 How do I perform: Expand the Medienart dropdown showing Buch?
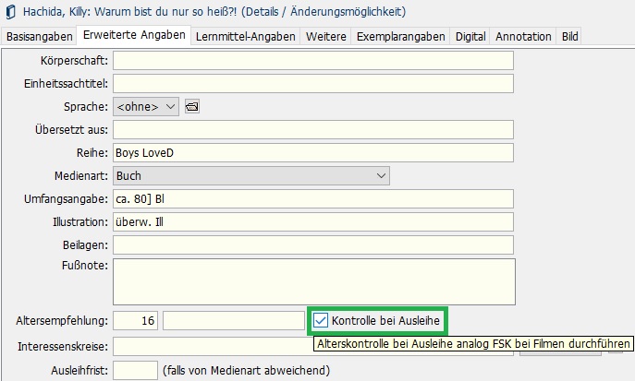pos(250,175)
